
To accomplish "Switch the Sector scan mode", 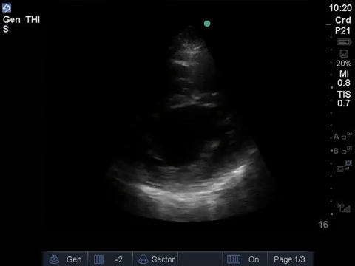I will tap(155, 259).
